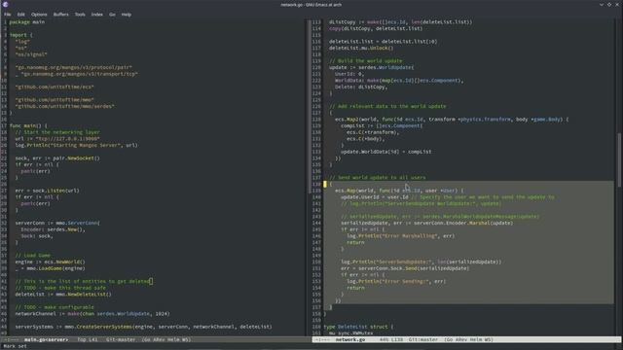Click Git:master in the network.go mode line
This screenshot has height=350, width=623.
(423, 339)
